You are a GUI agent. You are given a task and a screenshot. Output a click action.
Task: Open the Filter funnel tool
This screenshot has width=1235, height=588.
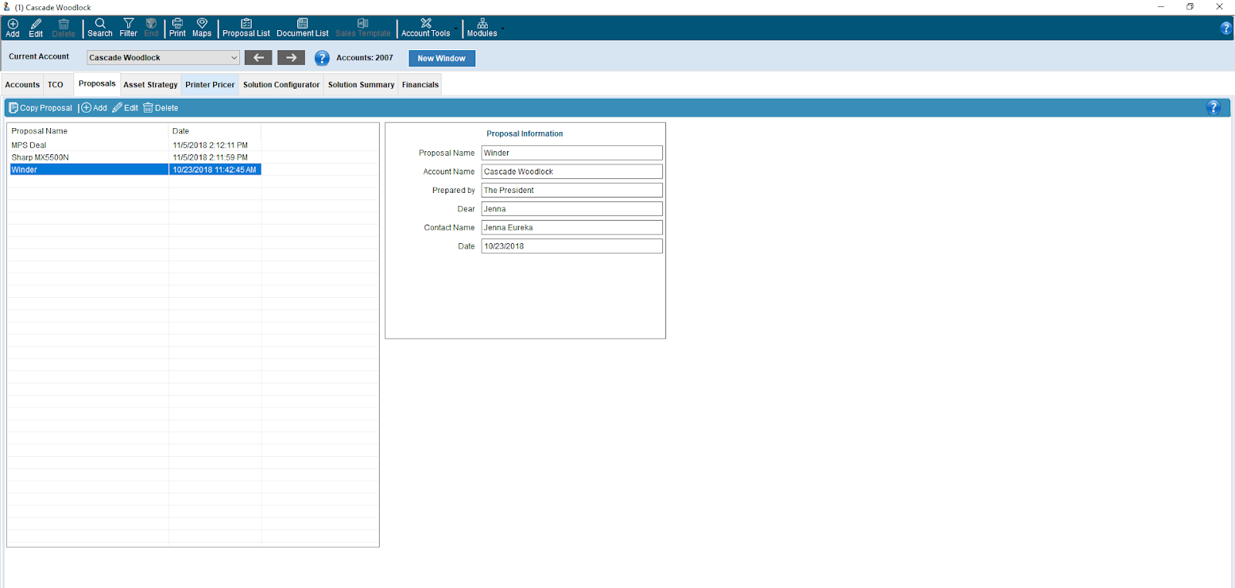tap(128, 28)
